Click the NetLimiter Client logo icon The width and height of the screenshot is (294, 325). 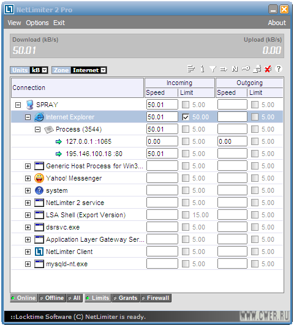(x=39, y=252)
